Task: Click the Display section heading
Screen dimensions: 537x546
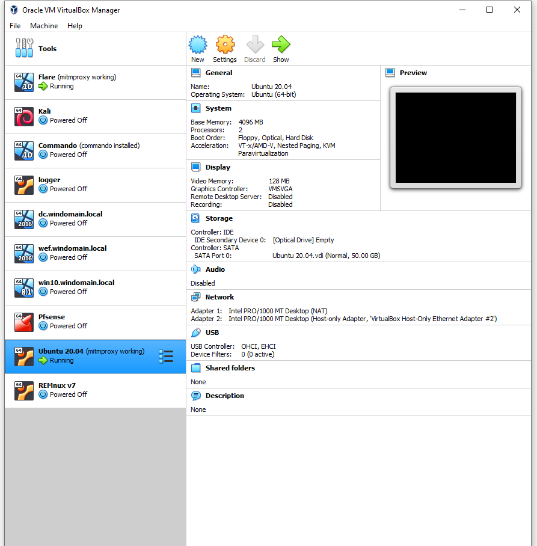Action: tap(218, 167)
